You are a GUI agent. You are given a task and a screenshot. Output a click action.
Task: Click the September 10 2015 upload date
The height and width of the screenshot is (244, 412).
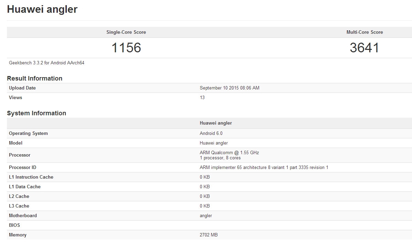click(229, 88)
